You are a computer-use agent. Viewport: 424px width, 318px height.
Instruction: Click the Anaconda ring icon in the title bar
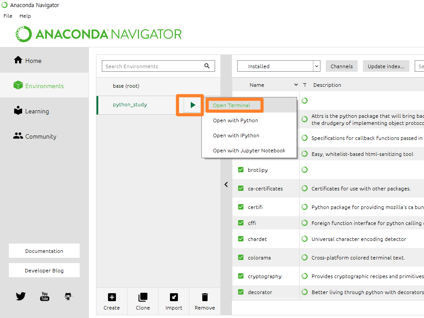4,5
